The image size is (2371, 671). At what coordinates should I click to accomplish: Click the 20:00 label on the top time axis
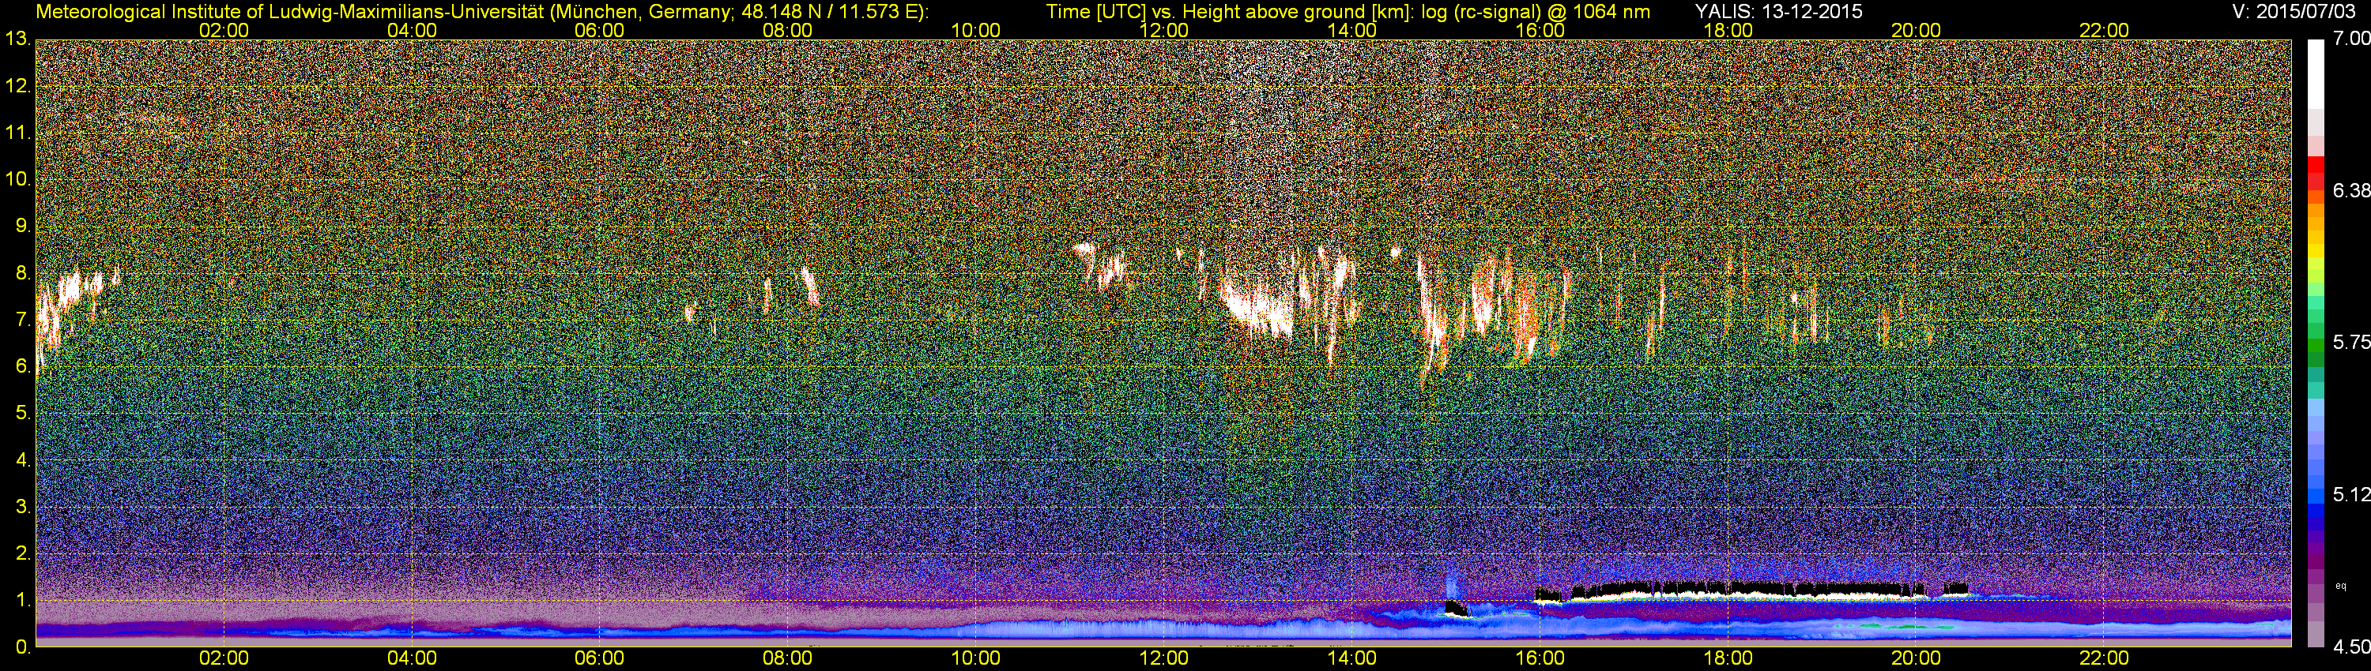click(1916, 30)
